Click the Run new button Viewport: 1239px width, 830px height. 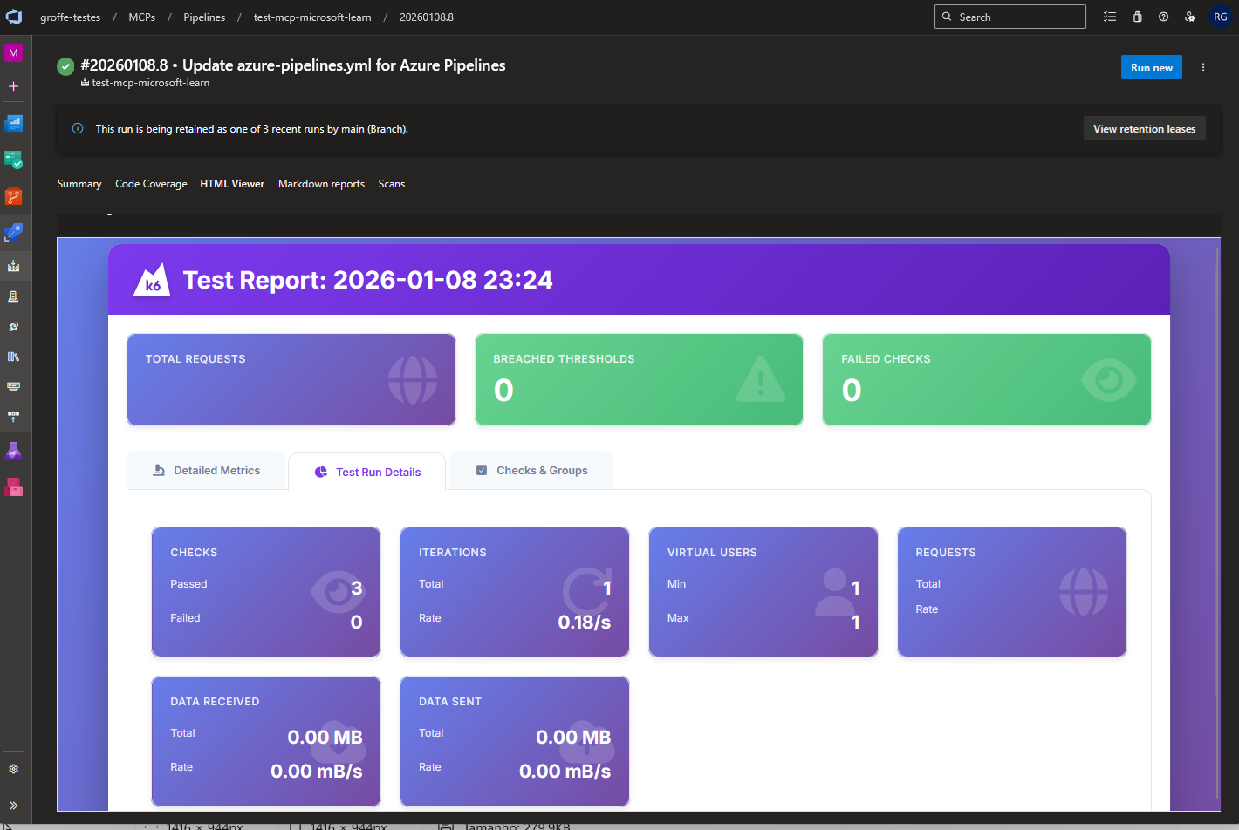tap(1152, 68)
